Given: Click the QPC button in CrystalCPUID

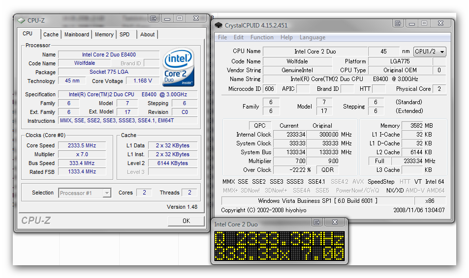Looking at the screenshot, I should (260, 126).
